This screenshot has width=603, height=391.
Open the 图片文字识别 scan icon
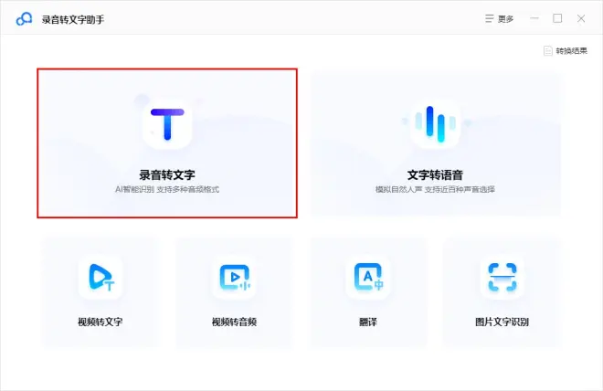click(502, 277)
